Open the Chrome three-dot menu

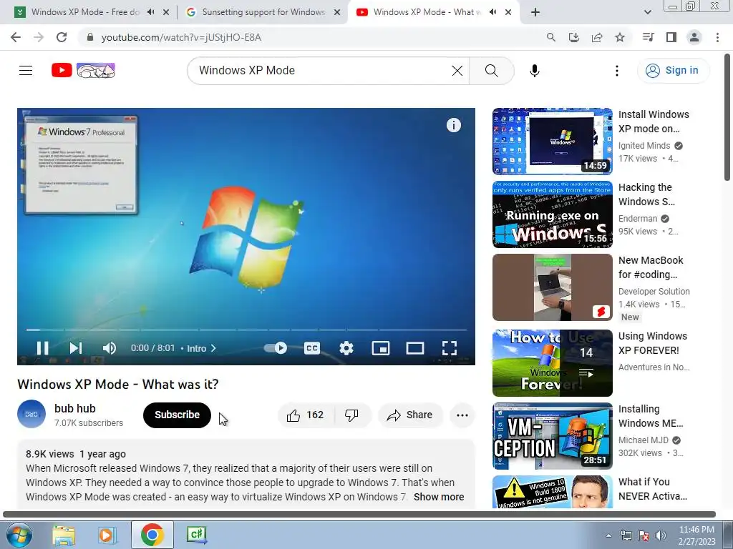(717, 37)
